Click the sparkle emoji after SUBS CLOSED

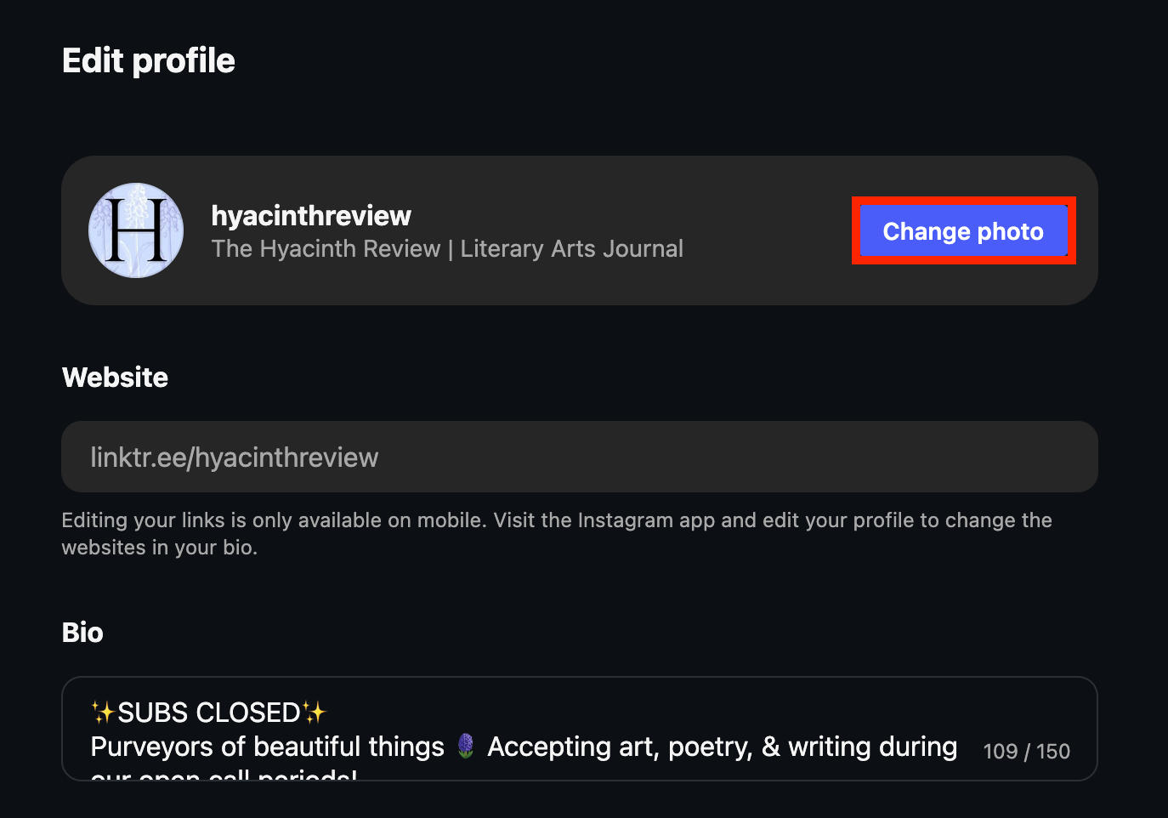[x=314, y=712]
